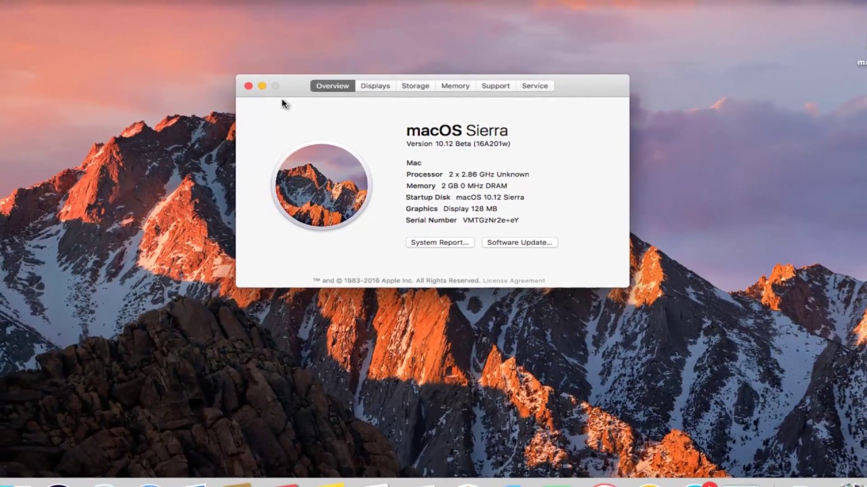Screen dimensions: 867x487
Task: Click processor value 2 x 2.86 GHz Unknown
Action: point(489,174)
